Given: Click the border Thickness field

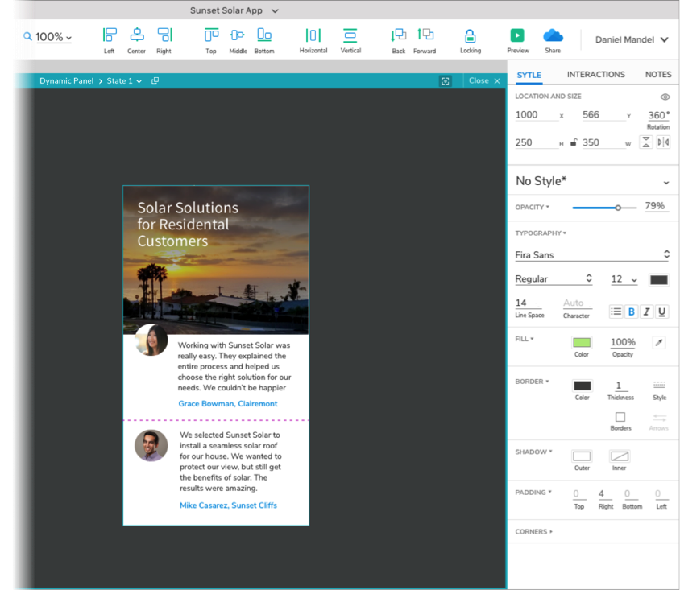Looking at the screenshot, I should (x=620, y=386).
